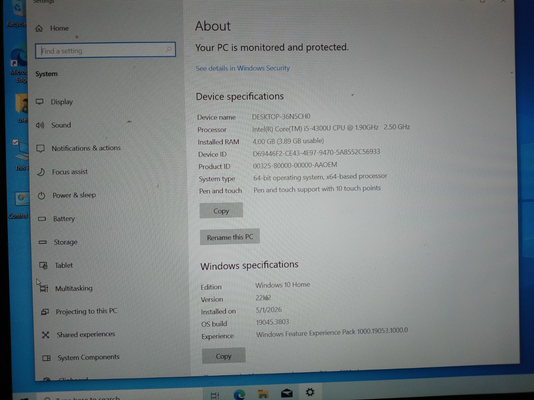Open Display settings via monitor icon

[40, 102]
